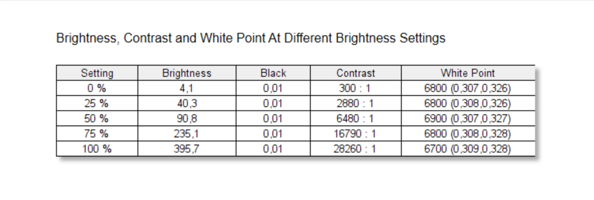Click the Setting column header

point(97,73)
